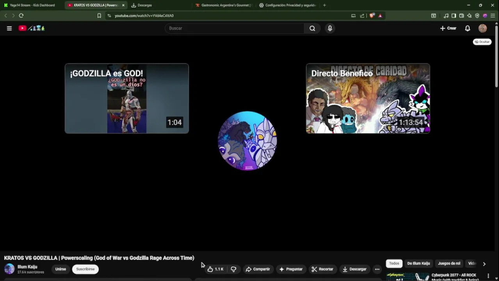Click the picture-in-picture icon in address bar
Viewport: 499px width, 281px height.
353,16
